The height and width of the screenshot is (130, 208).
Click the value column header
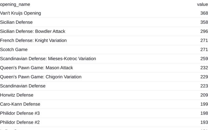click(x=202, y=4)
